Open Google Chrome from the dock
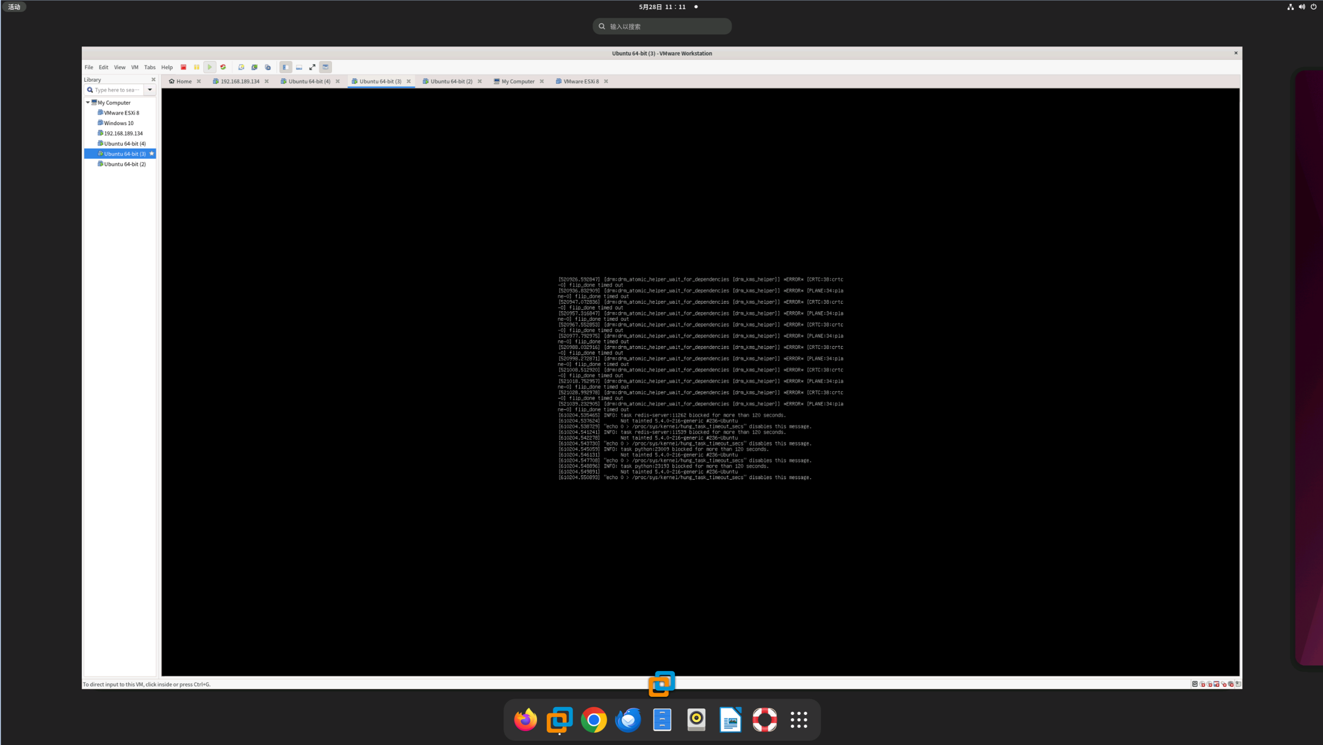Viewport: 1323px width, 745px height. pos(593,720)
